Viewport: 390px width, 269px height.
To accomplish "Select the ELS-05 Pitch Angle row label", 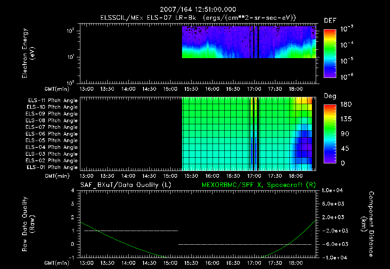I will coord(51,141).
